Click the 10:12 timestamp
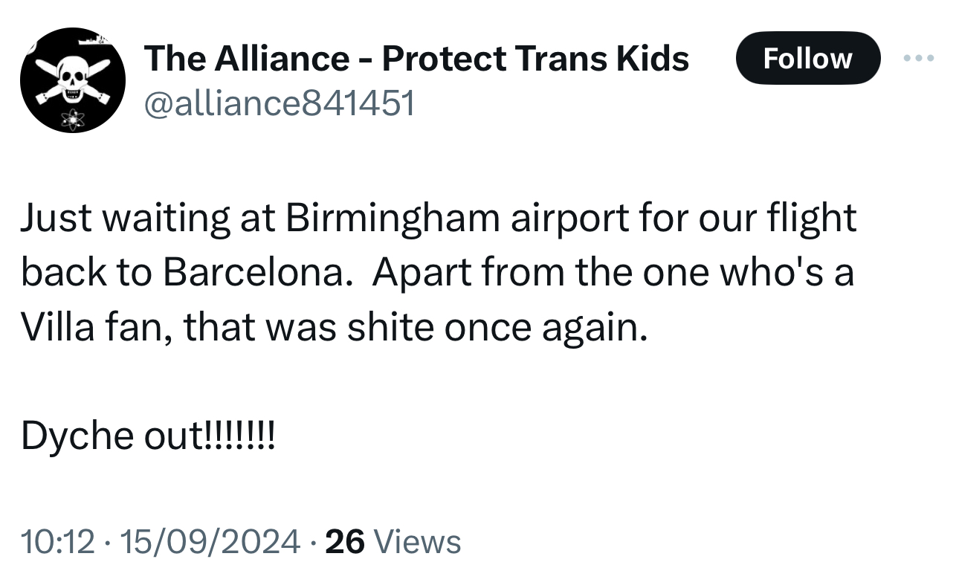The height and width of the screenshot is (565, 959). click(59, 542)
